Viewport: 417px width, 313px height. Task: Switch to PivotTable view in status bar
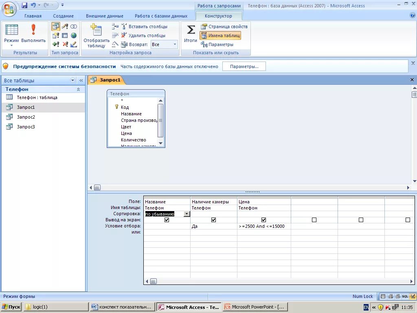pos(391,296)
